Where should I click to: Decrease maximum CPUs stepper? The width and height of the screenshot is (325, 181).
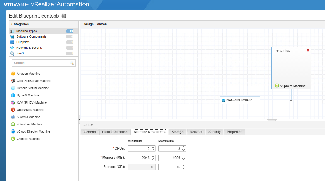(183, 150)
